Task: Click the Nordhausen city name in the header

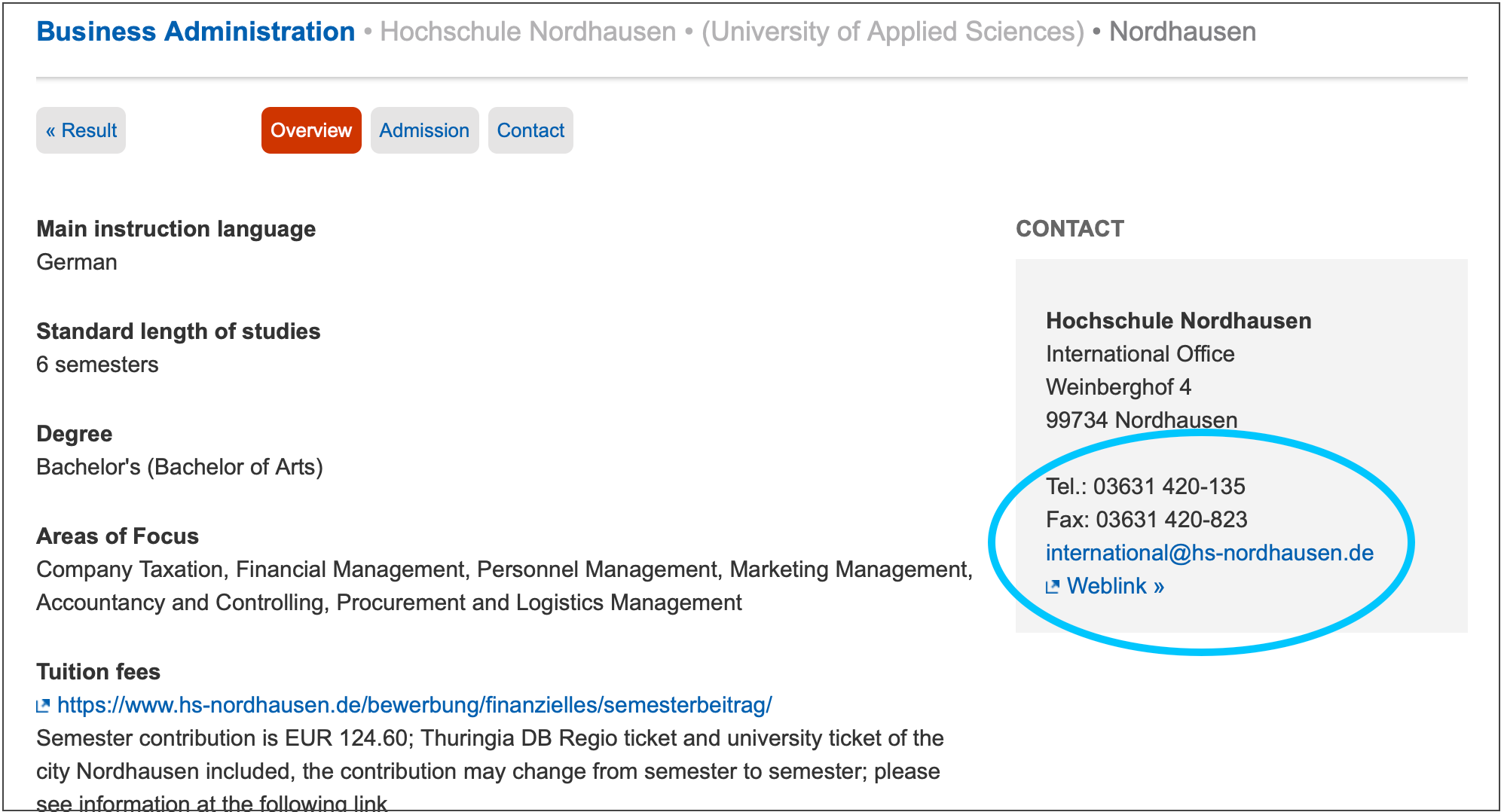Action: point(1182,32)
